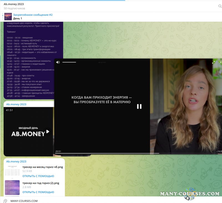Expand the video player to fullscreen
The width and height of the screenshot is (222, 203).
pos(213,62)
